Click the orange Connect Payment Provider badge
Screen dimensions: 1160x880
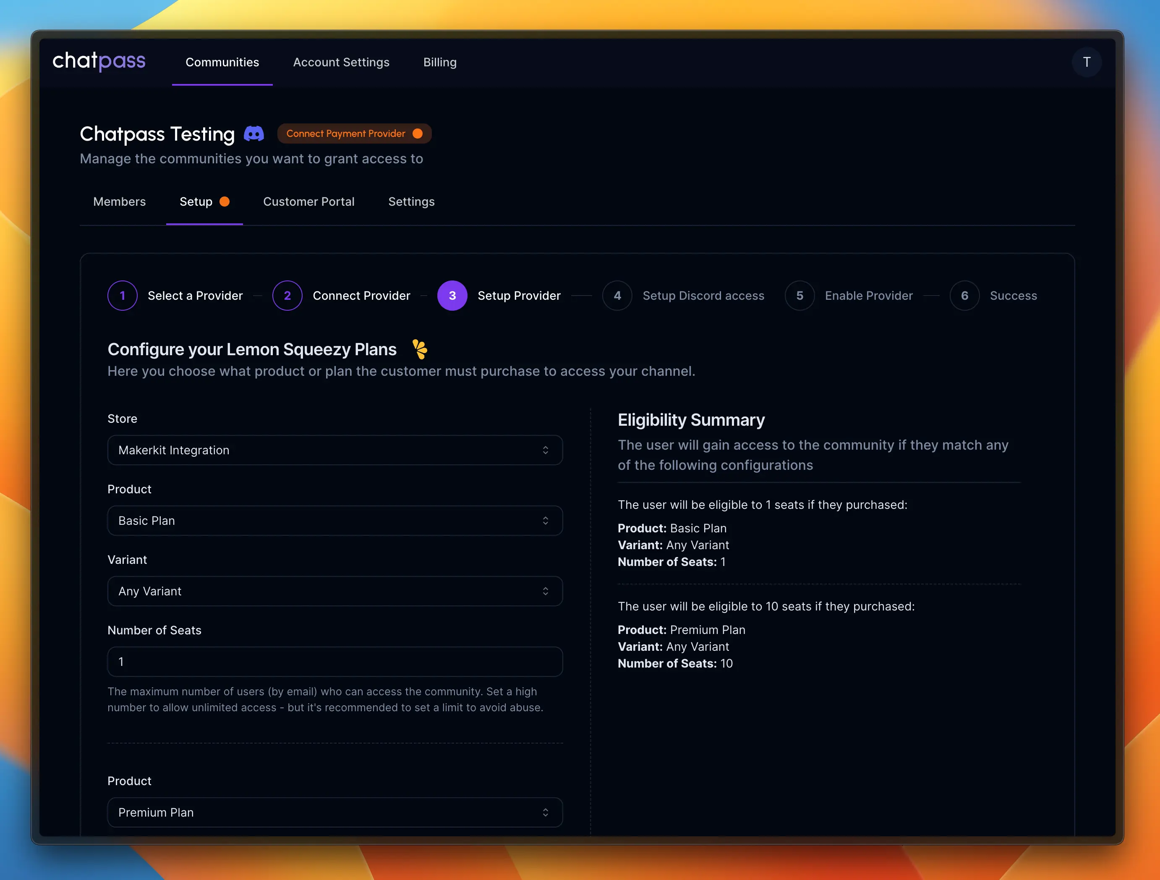354,133
